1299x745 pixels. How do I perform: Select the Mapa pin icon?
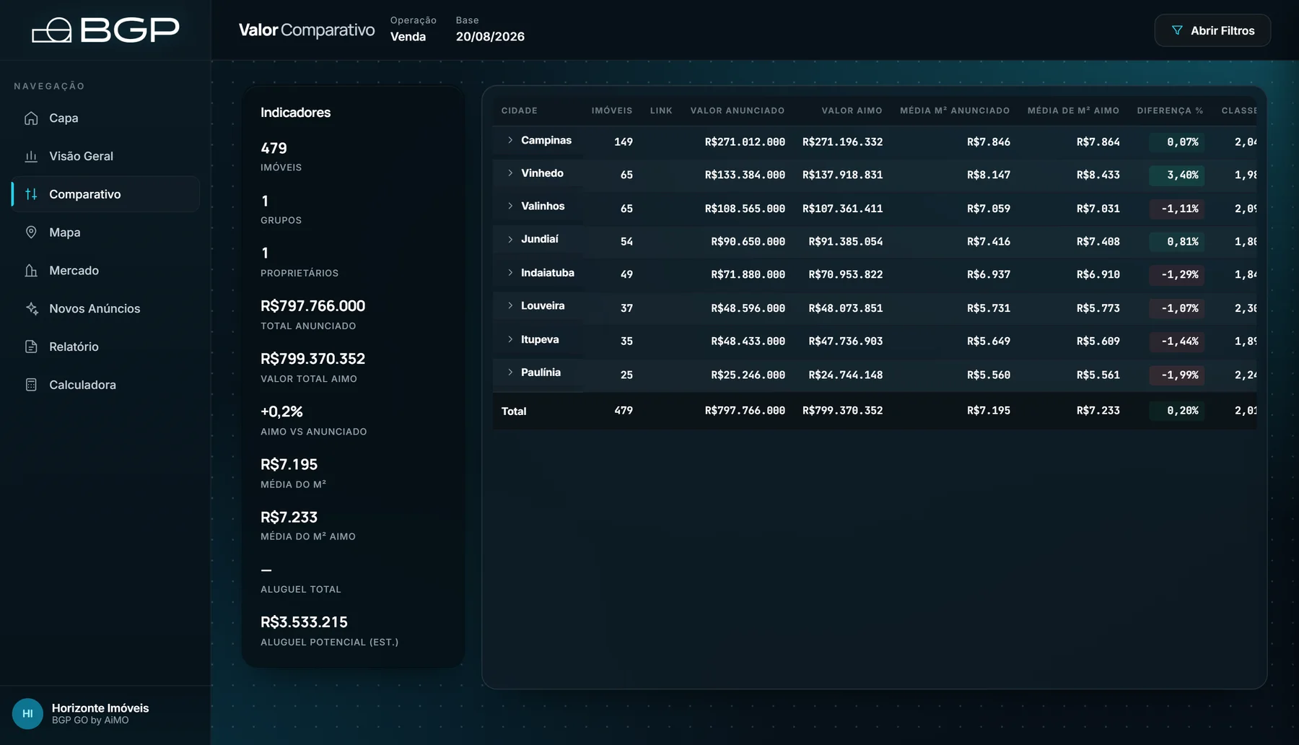point(31,232)
